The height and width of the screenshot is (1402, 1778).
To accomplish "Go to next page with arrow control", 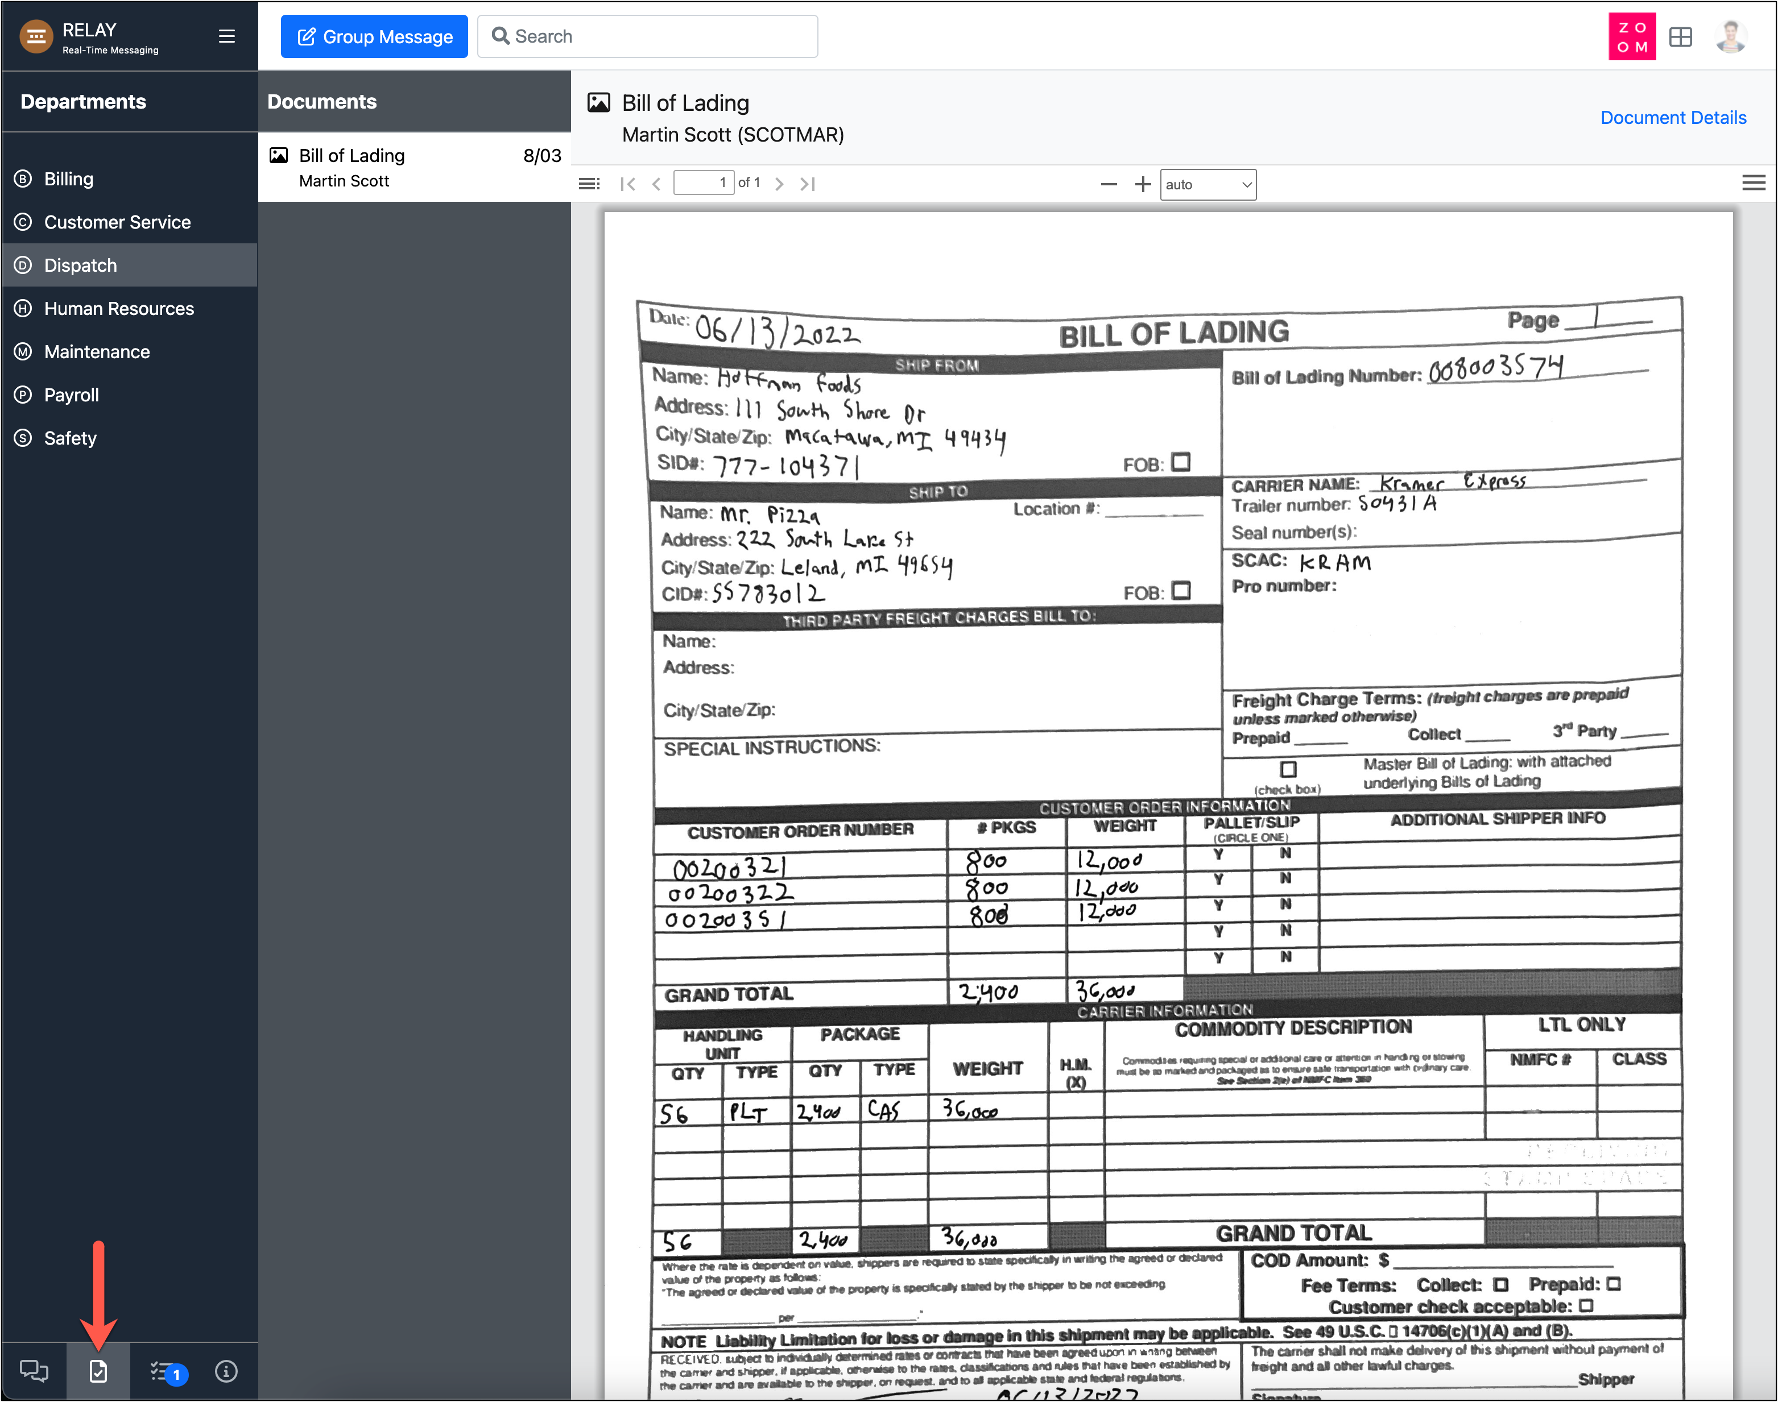I will [x=778, y=183].
